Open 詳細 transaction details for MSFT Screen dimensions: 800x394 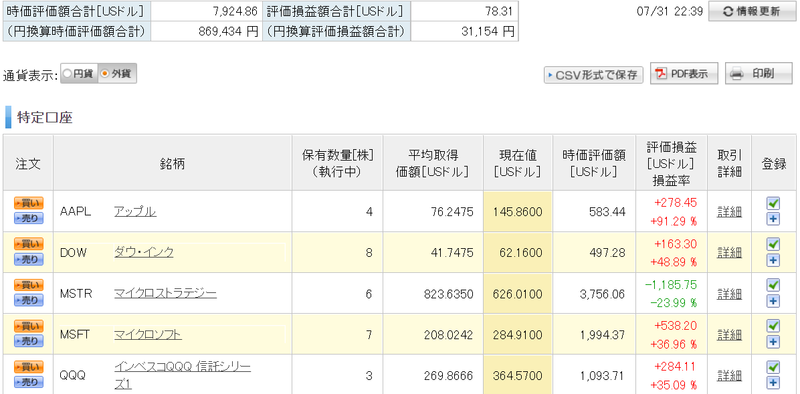[730, 334]
